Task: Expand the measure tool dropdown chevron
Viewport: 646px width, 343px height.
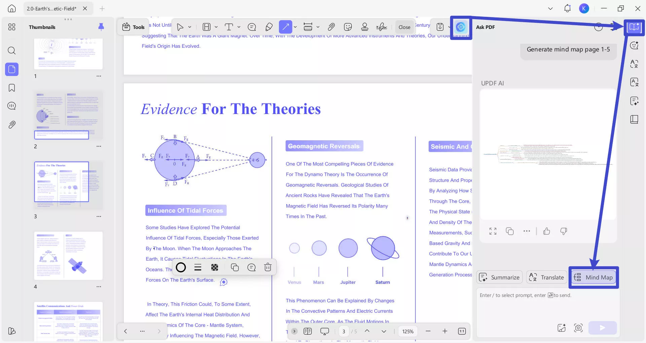Action: pyautogui.click(x=318, y=27)
